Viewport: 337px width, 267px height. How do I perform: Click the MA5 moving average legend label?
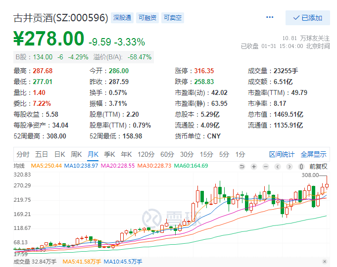coord(47,166)
